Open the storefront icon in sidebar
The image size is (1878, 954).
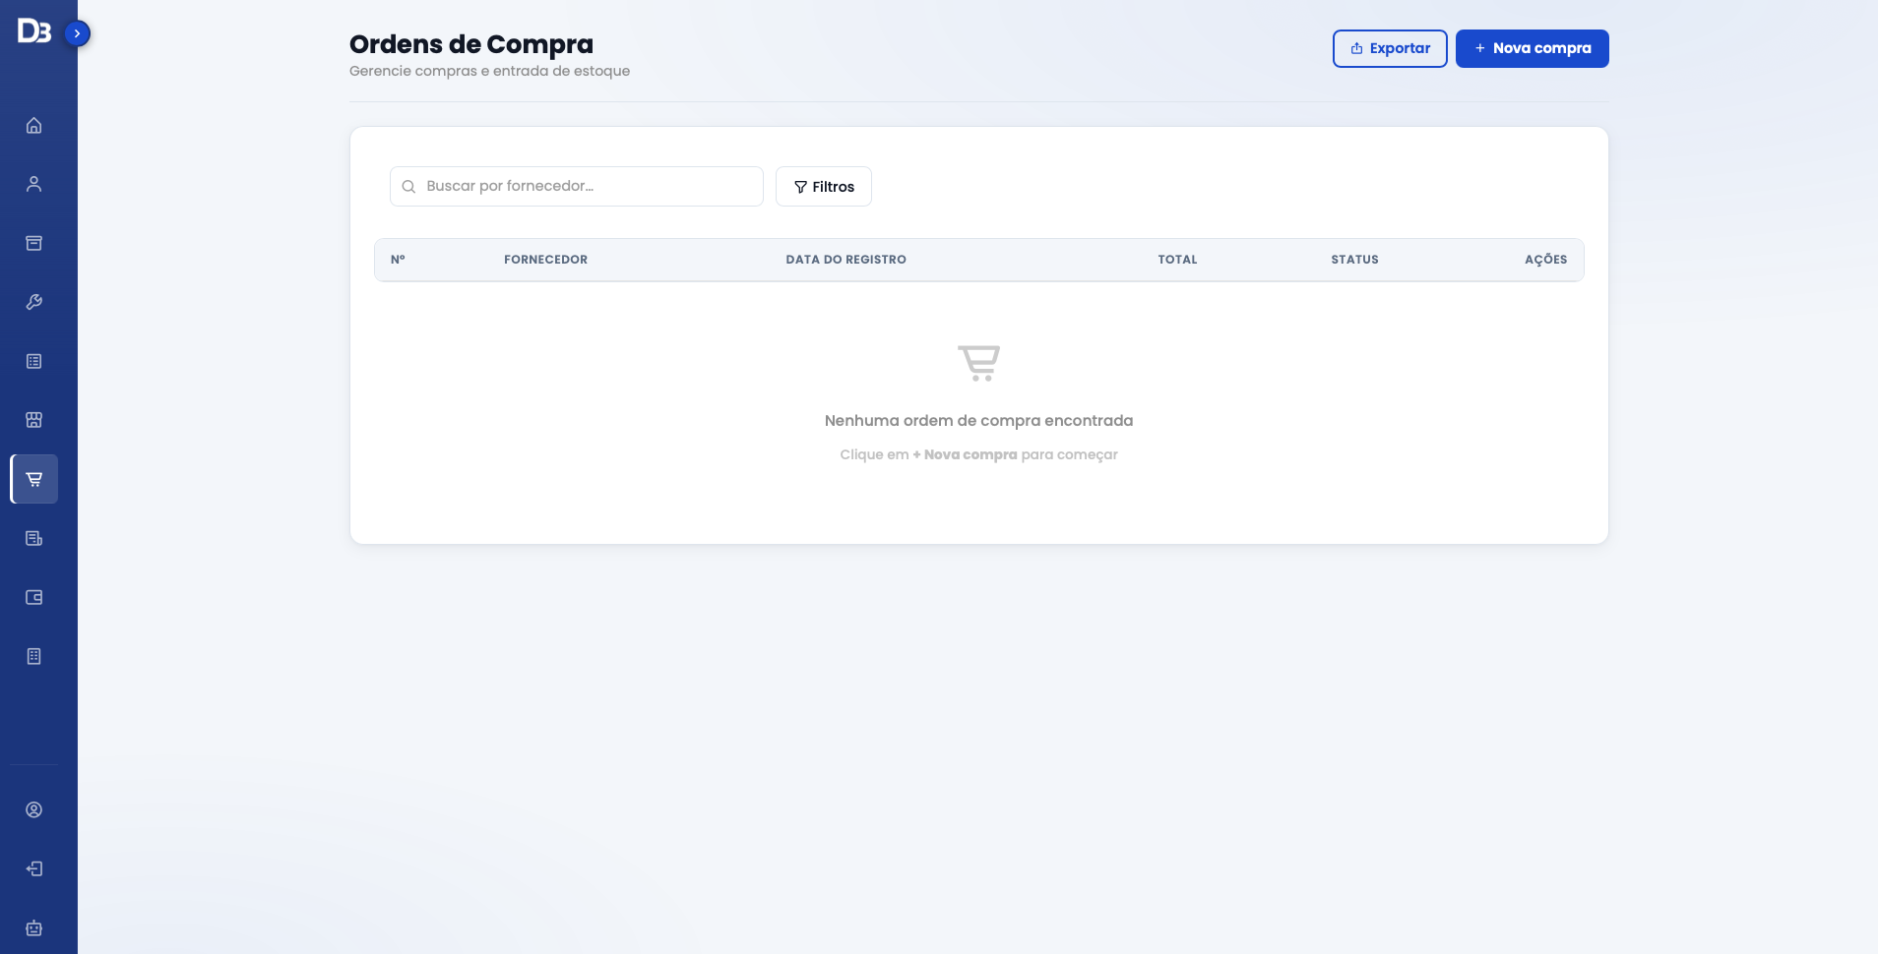tap(33, 420)
